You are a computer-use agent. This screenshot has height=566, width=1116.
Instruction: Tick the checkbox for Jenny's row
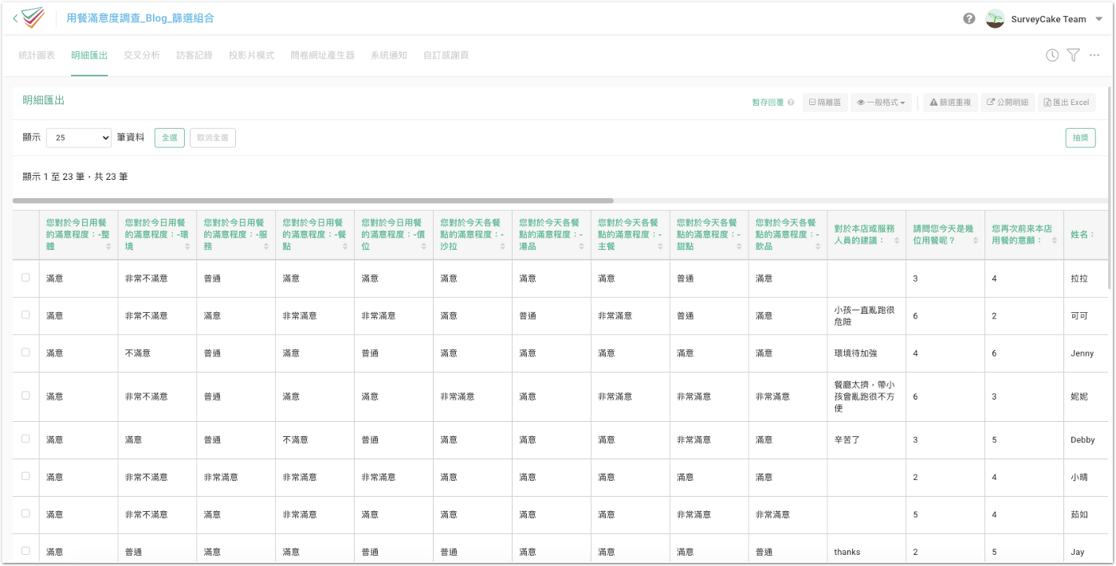[x=26, y=353]
